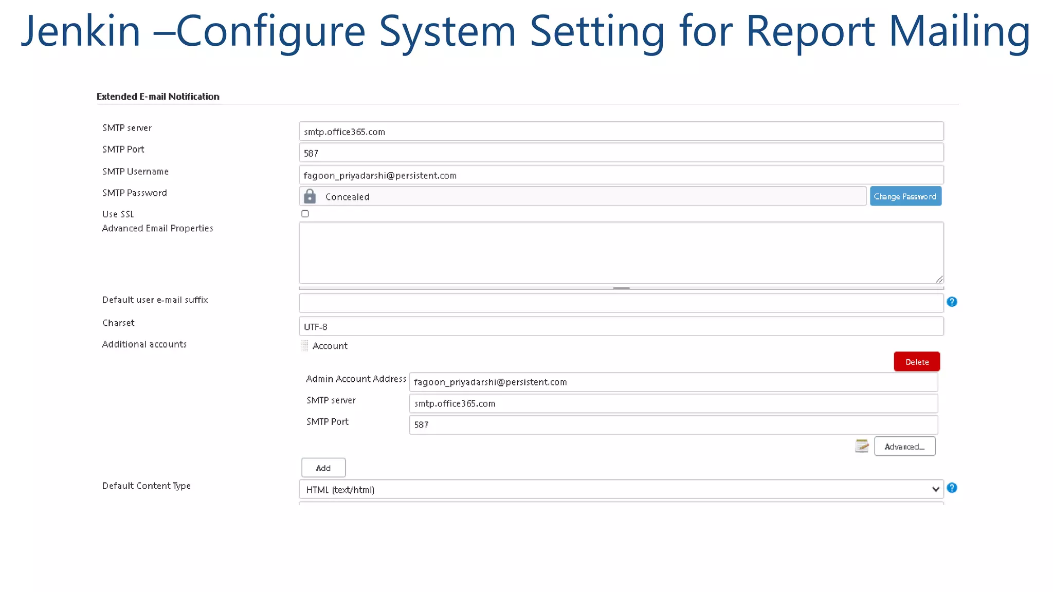Grab the Account drag handle icon
This screenshot has width=1053, height=592.
[x=305, y=346]
